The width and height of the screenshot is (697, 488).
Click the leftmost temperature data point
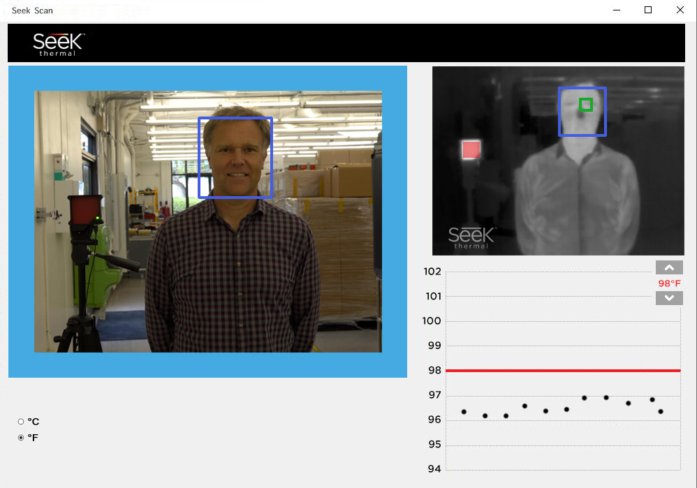[464, 412]
